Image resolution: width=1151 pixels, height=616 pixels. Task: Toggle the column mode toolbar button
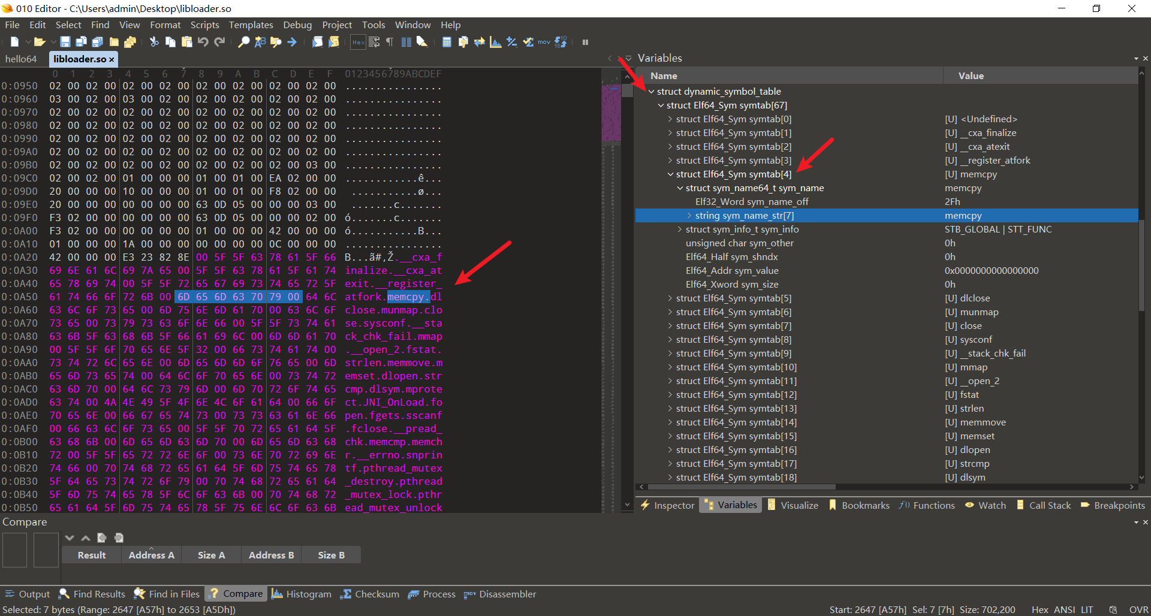(x=406, y=42)
